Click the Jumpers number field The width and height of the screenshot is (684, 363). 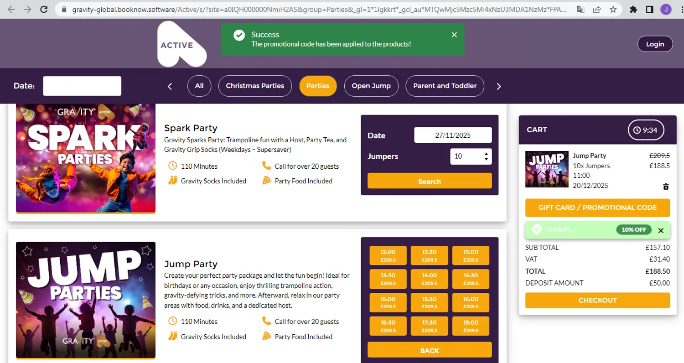tap(471, 156)
